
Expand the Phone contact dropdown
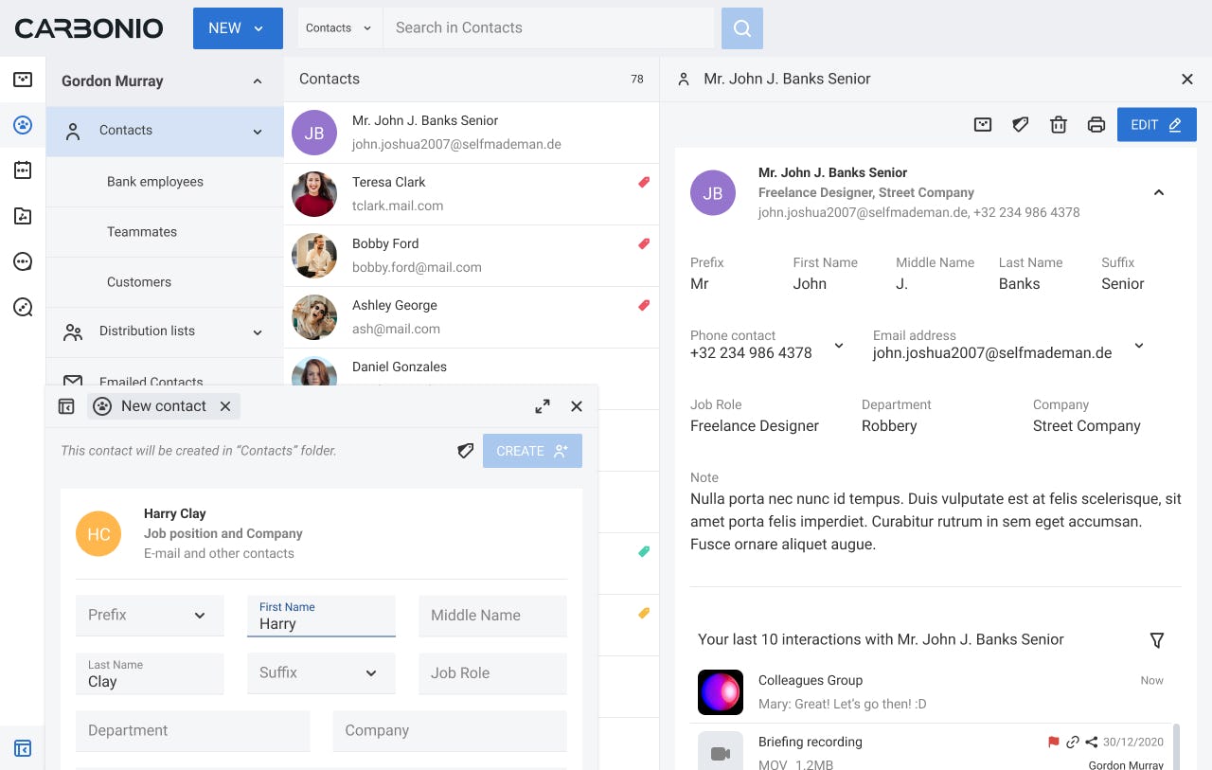(838, 346)
